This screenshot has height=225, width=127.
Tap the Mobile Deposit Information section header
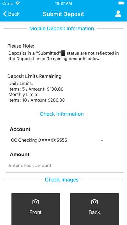[62, 28]
